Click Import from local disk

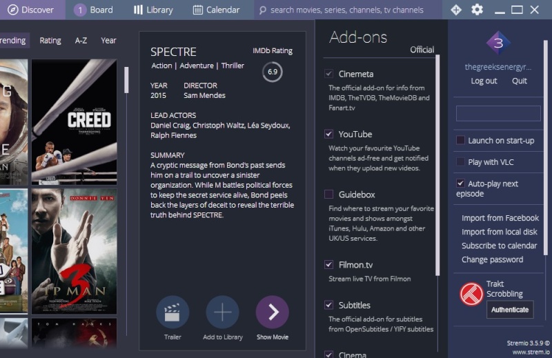click(x=499, y=232)
